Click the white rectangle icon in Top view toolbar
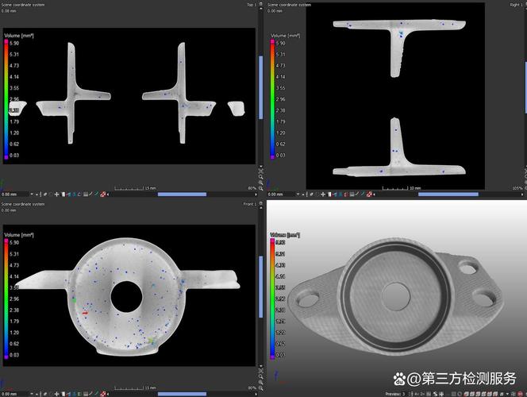Viewport: 527px width, 397px height. click(x=63, y=194)
